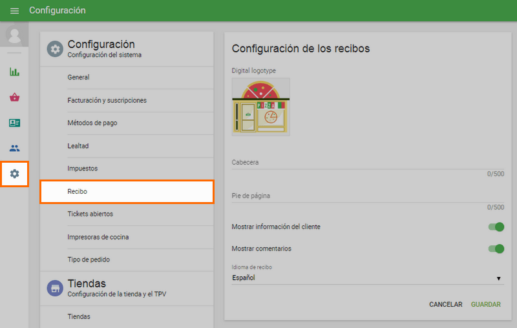Screen dimensions: 517x328
Task: Click the Configuración section gear icon
Action: coord(55,49)
